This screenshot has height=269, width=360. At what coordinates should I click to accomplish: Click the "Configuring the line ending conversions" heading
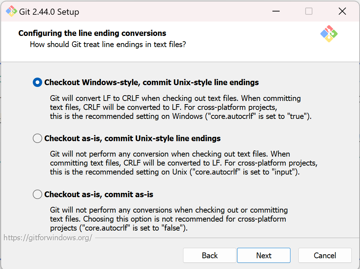coord(92,33)
